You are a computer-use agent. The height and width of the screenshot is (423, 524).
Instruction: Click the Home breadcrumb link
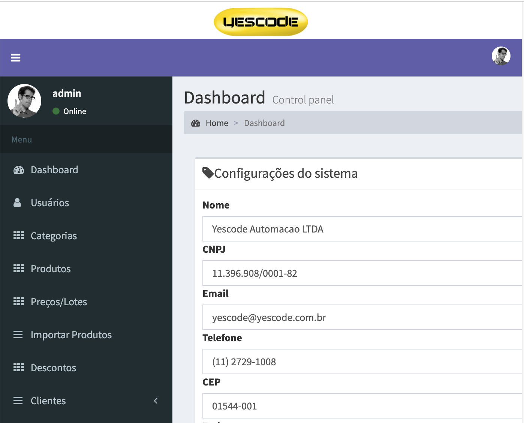217,123
